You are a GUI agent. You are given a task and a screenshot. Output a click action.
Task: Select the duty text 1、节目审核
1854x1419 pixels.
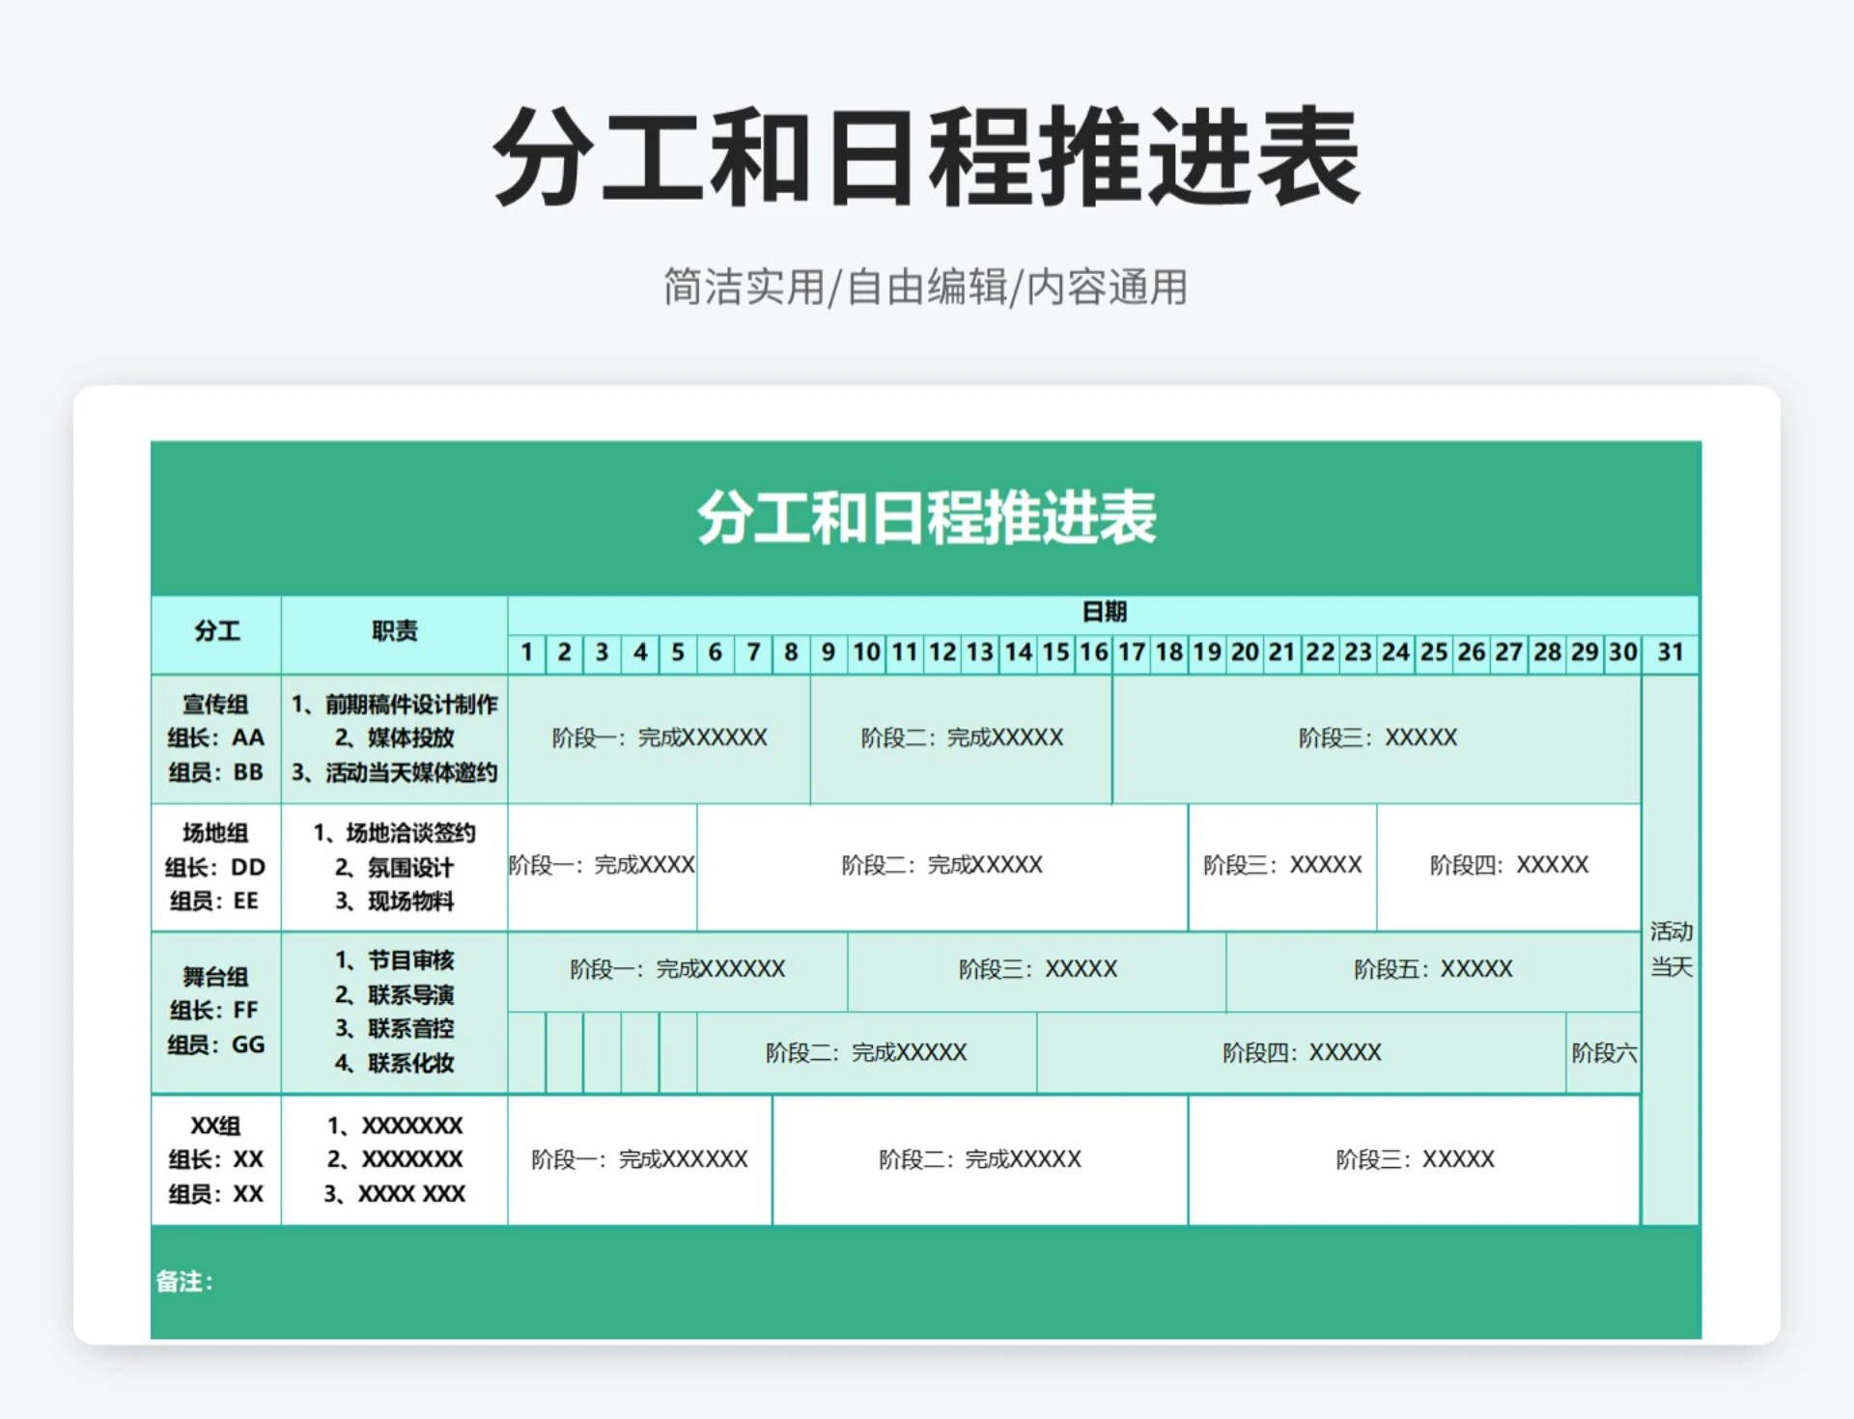[394, 961]
